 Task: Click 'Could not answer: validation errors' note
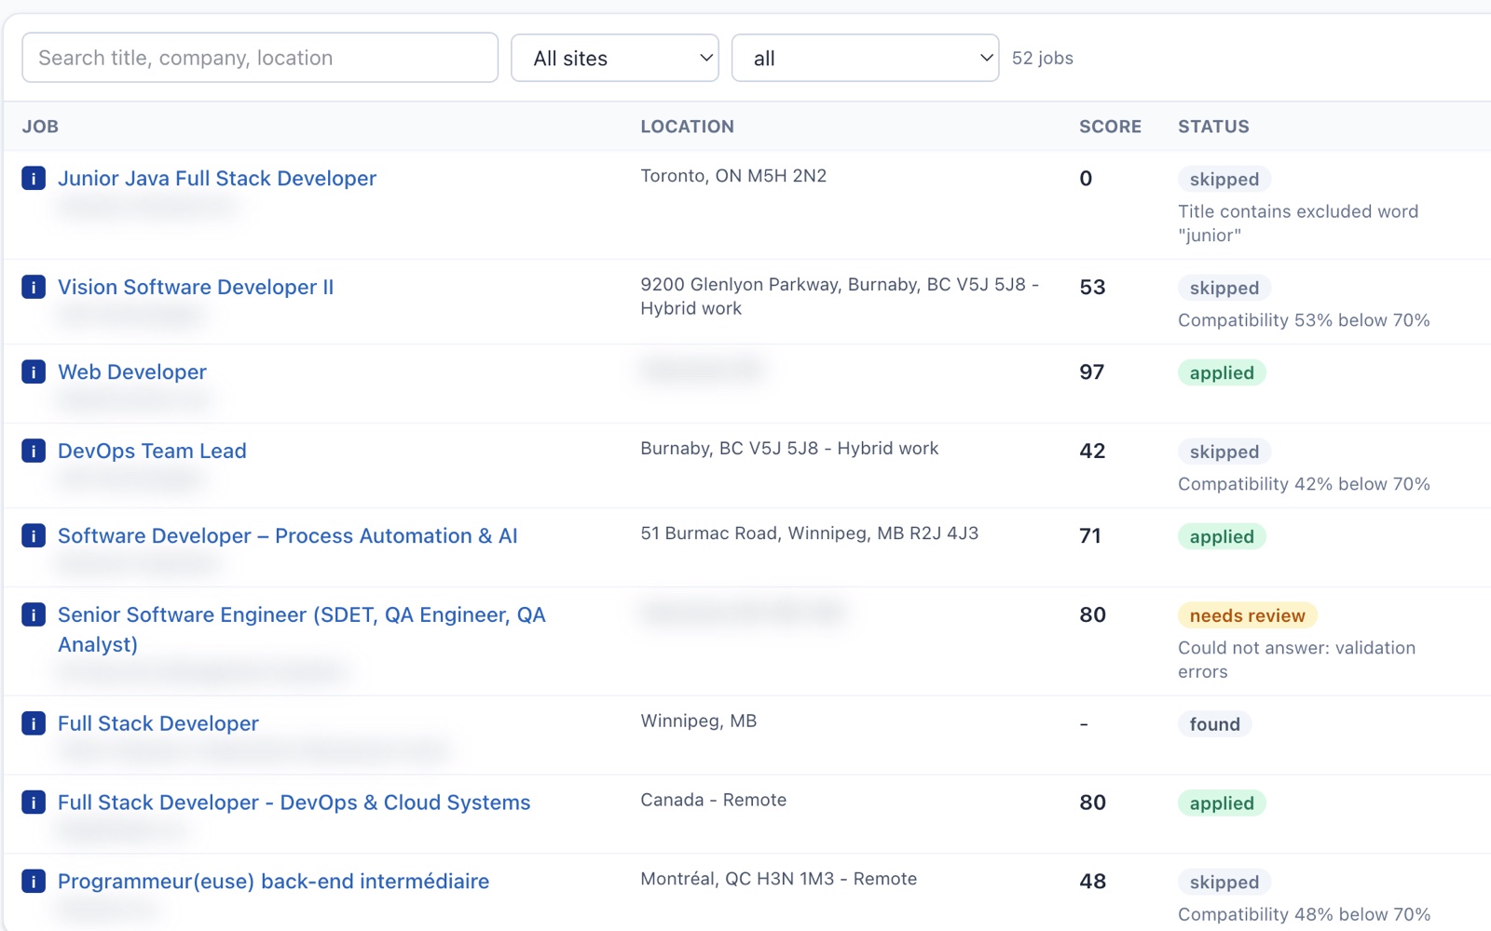[x=1296, y=659]
